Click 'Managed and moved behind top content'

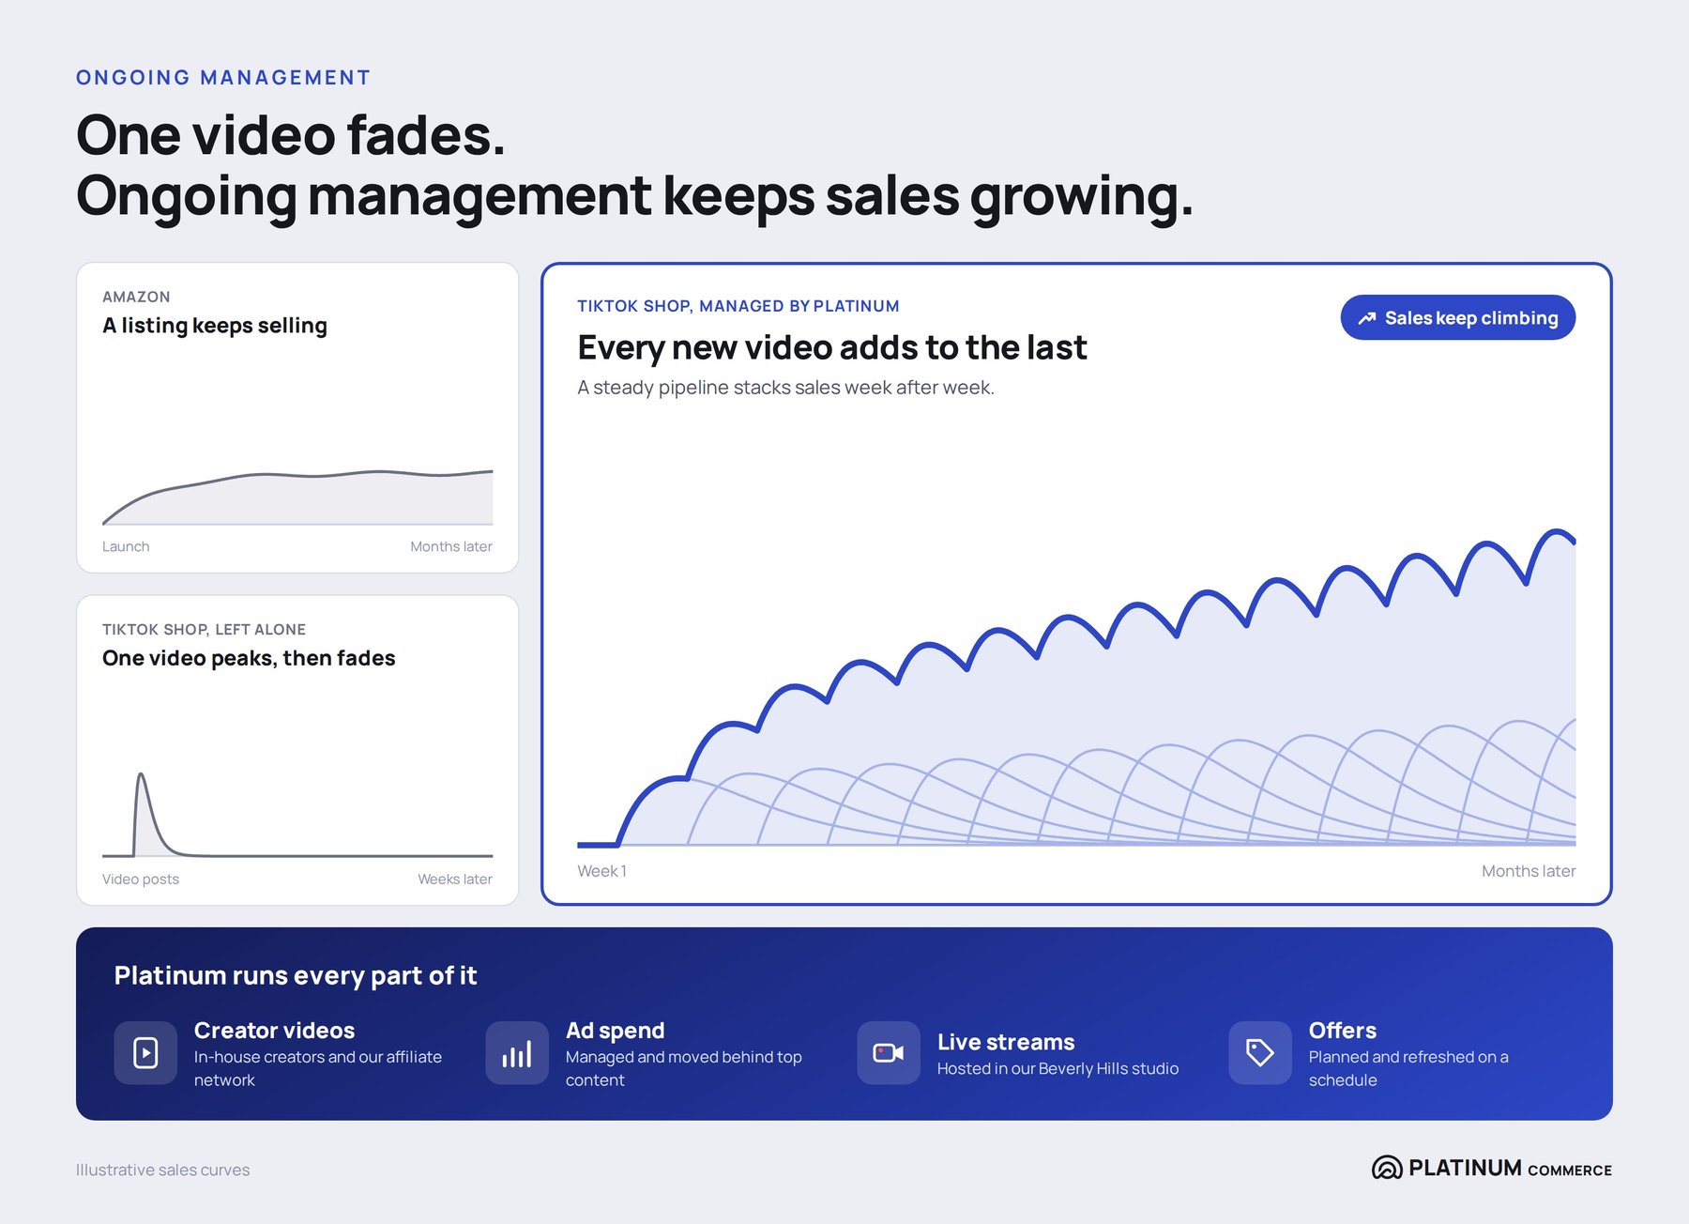[684, 1068]
